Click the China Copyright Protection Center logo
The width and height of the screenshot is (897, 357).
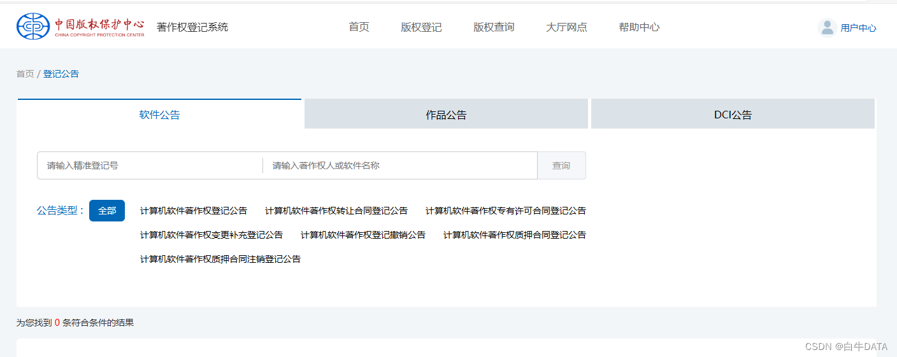[80, 26]
